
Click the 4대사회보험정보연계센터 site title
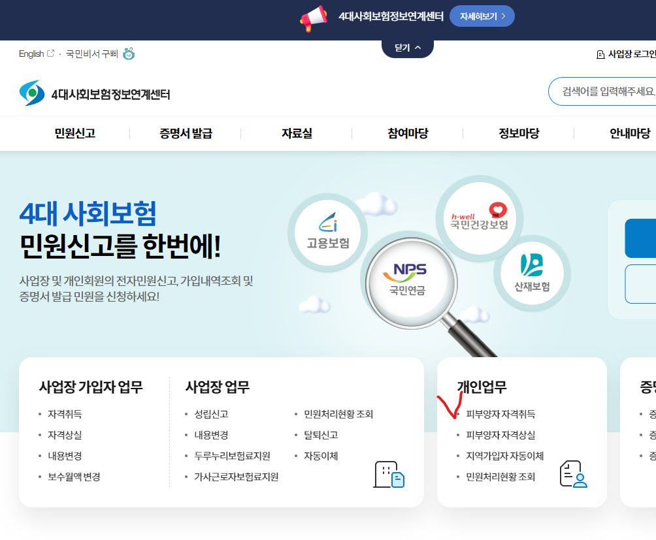[110, 95]
